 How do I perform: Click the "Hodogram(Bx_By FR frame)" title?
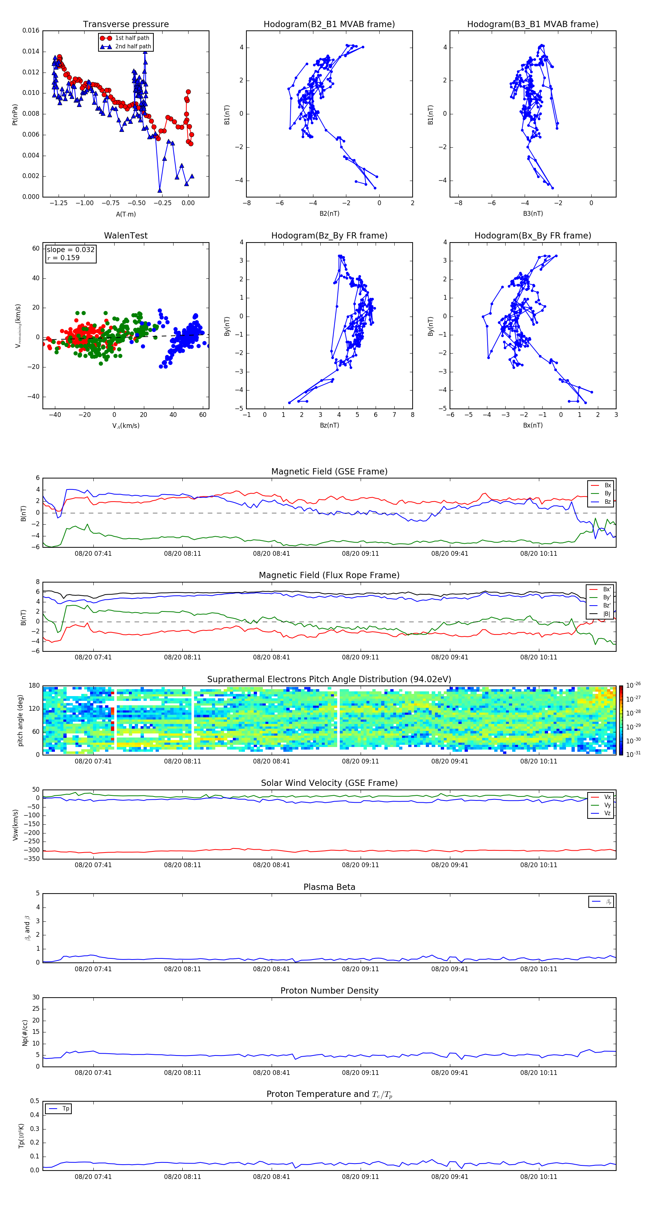click(x=533, y=236)
